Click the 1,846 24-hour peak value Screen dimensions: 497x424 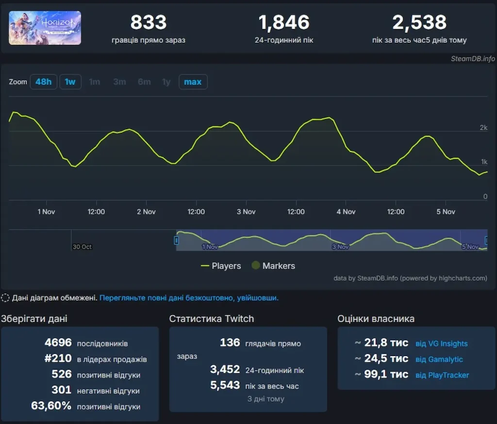(x=283, y=22)
